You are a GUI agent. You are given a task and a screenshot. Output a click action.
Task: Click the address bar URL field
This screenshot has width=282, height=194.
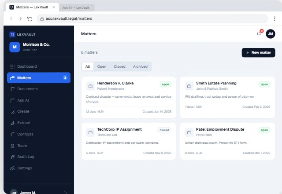[152, 18]
